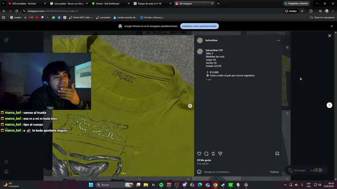Switch to the 'lucas paketa' Google tab
This screenshot has width=337, height=189.
pyautogui.click(x=69, y=4)
